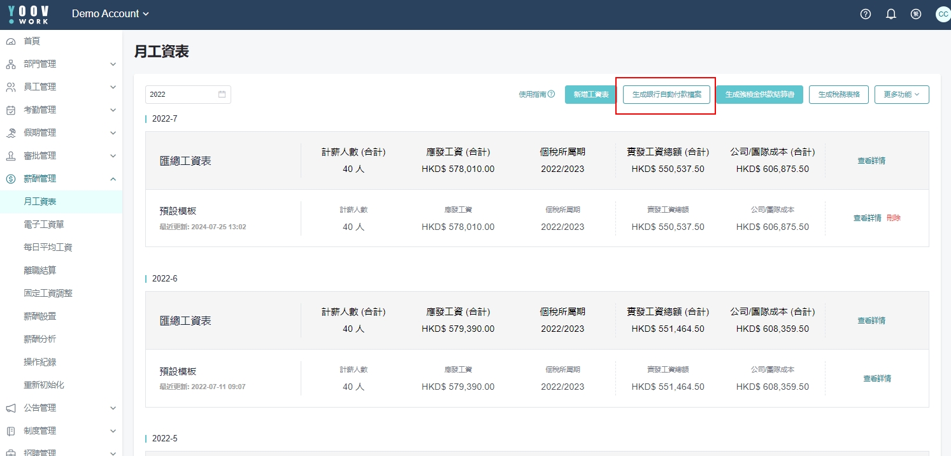
Task: Open the notifications bell icon
Action: coord(891,14)
